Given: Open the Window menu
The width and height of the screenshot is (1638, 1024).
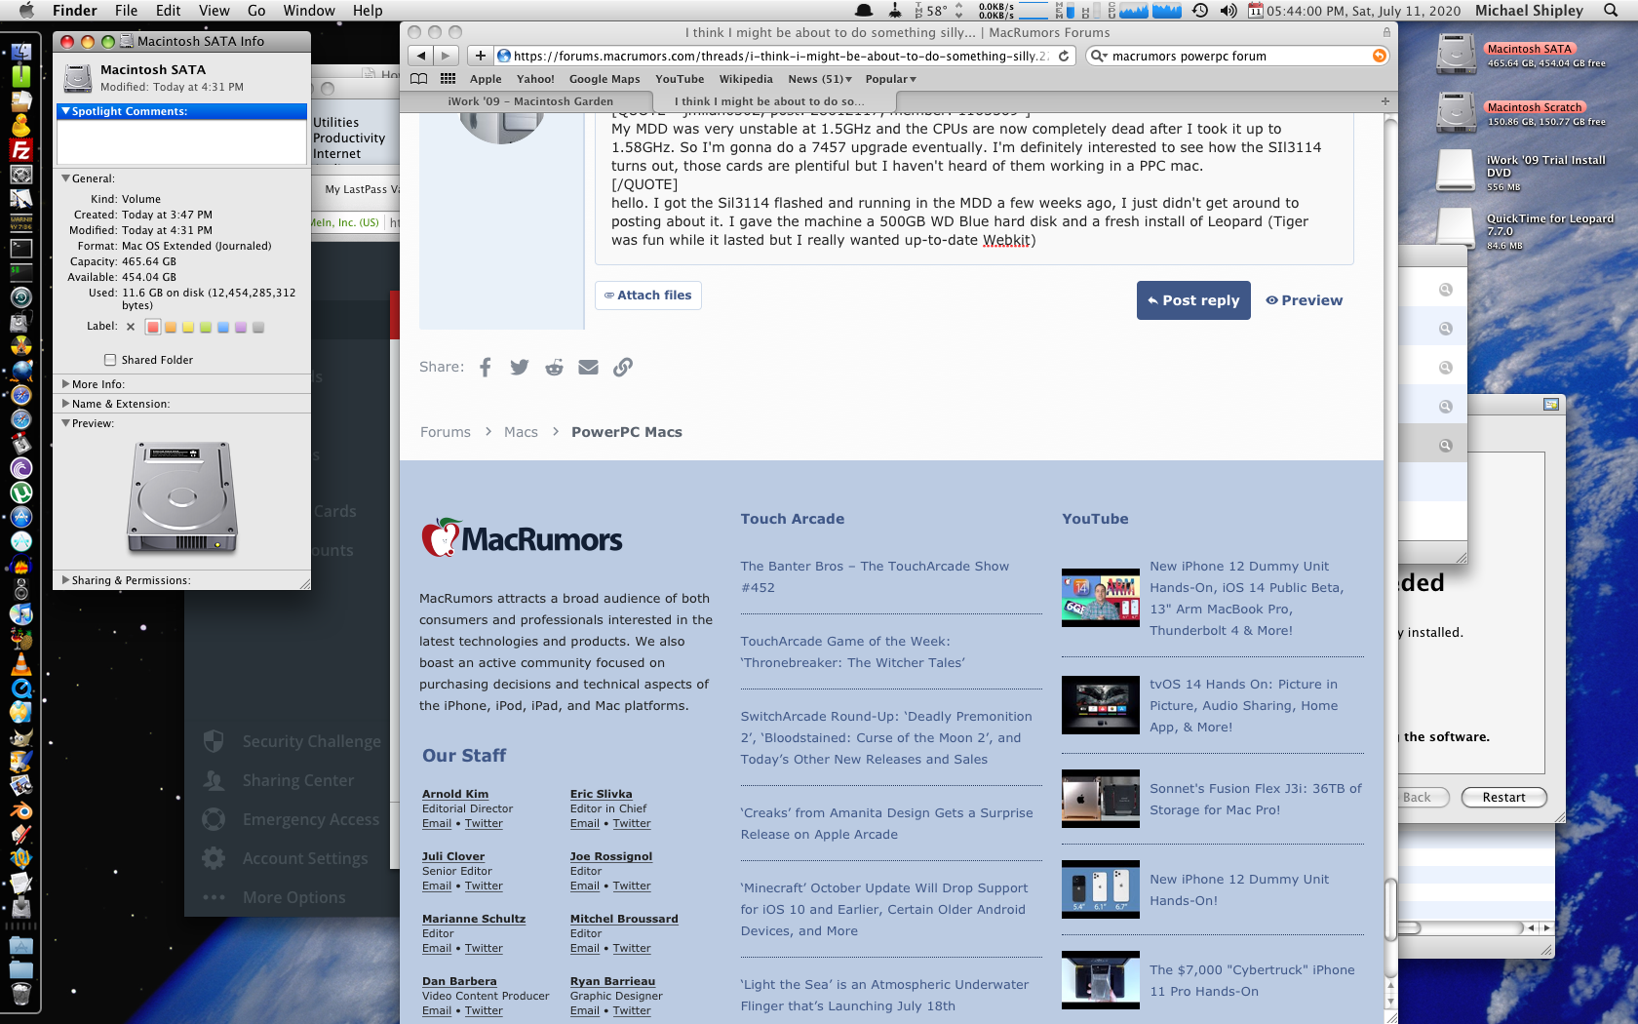Looking at the screenshot, I should pyautogui.click(x=309, y=11).
